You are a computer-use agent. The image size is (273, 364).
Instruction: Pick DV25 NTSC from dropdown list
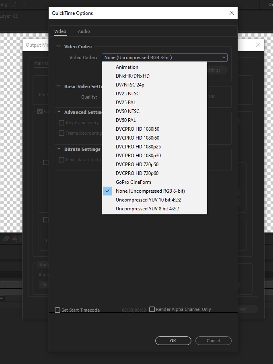coord(154,94)
